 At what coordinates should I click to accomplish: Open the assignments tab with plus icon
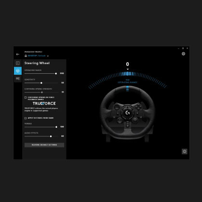18,63
